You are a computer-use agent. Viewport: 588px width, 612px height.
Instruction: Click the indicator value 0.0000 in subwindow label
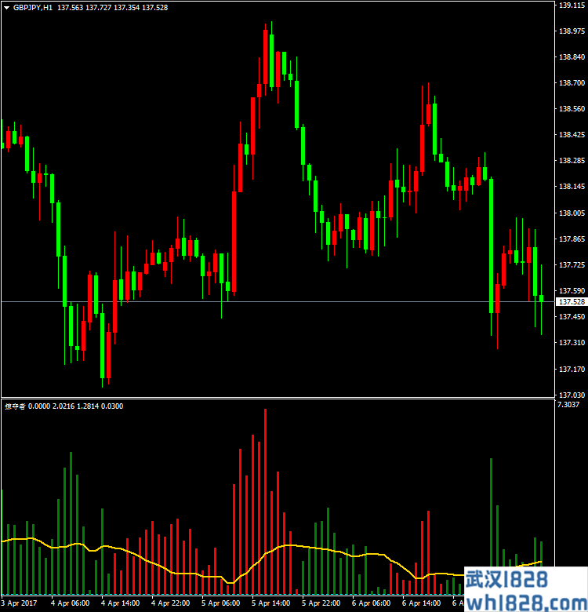39,406
